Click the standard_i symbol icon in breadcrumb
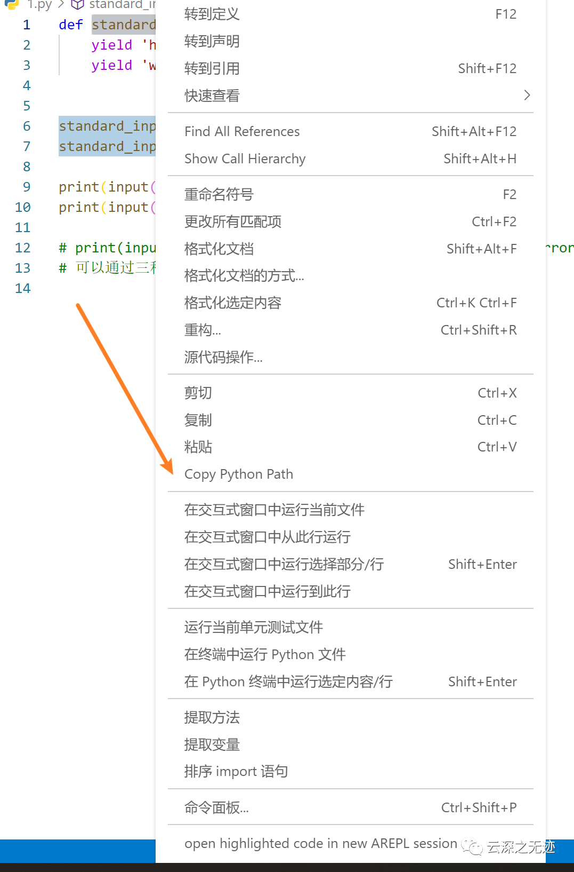This screenshot has width=574, height=872. click(x=77, y=4)
